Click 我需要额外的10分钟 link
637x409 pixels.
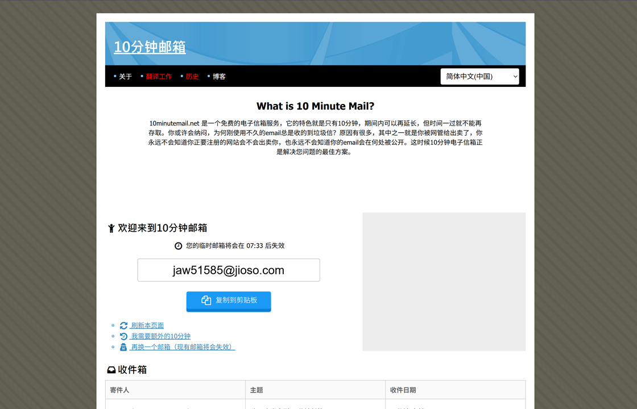coord(160,336)
